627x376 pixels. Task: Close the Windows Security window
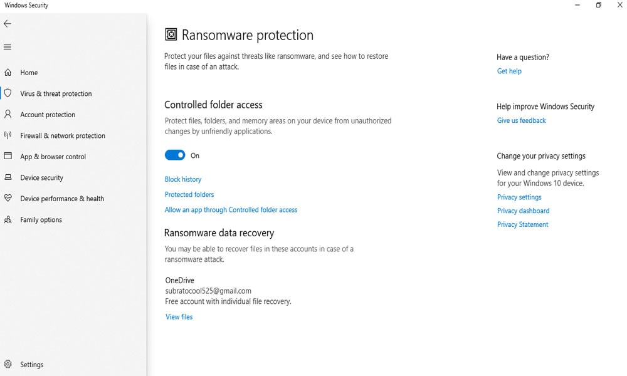pyautogui.click(x=620, y=5)
